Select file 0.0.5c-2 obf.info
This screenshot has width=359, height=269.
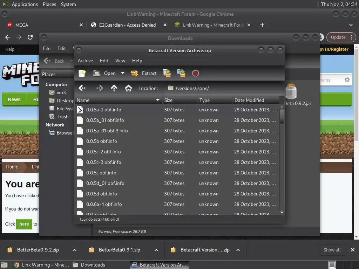click(177, 152)
